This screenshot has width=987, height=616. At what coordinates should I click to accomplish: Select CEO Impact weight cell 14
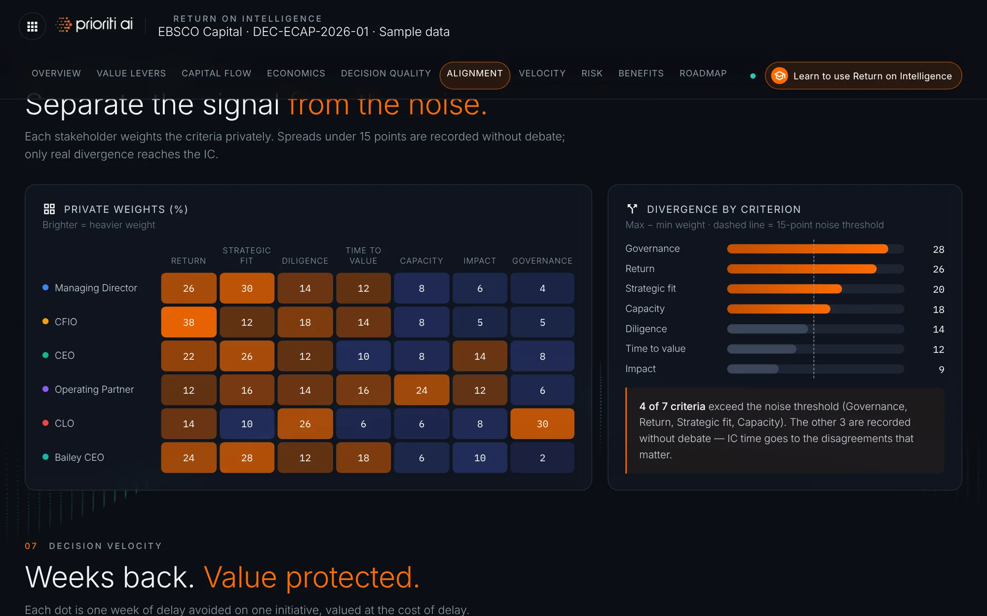[x=480, y=356]
